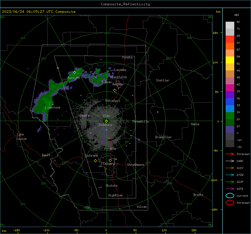Click the Brooks city label
Image resolution: width=251 pixels, height=234 pixels.
pyautogui.click(x=198, y=195)
